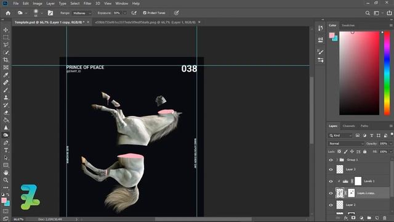
Task: Open the layer filter Kind dropdown
Action: coord(340,136)
